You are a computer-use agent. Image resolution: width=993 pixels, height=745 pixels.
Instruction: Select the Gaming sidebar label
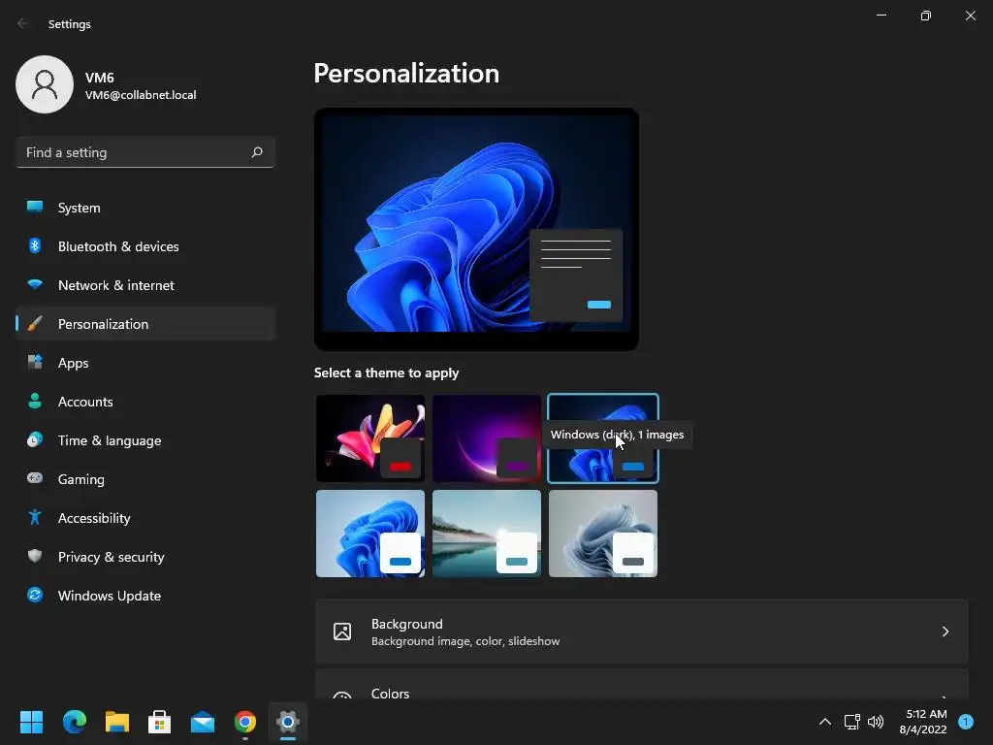81,479
